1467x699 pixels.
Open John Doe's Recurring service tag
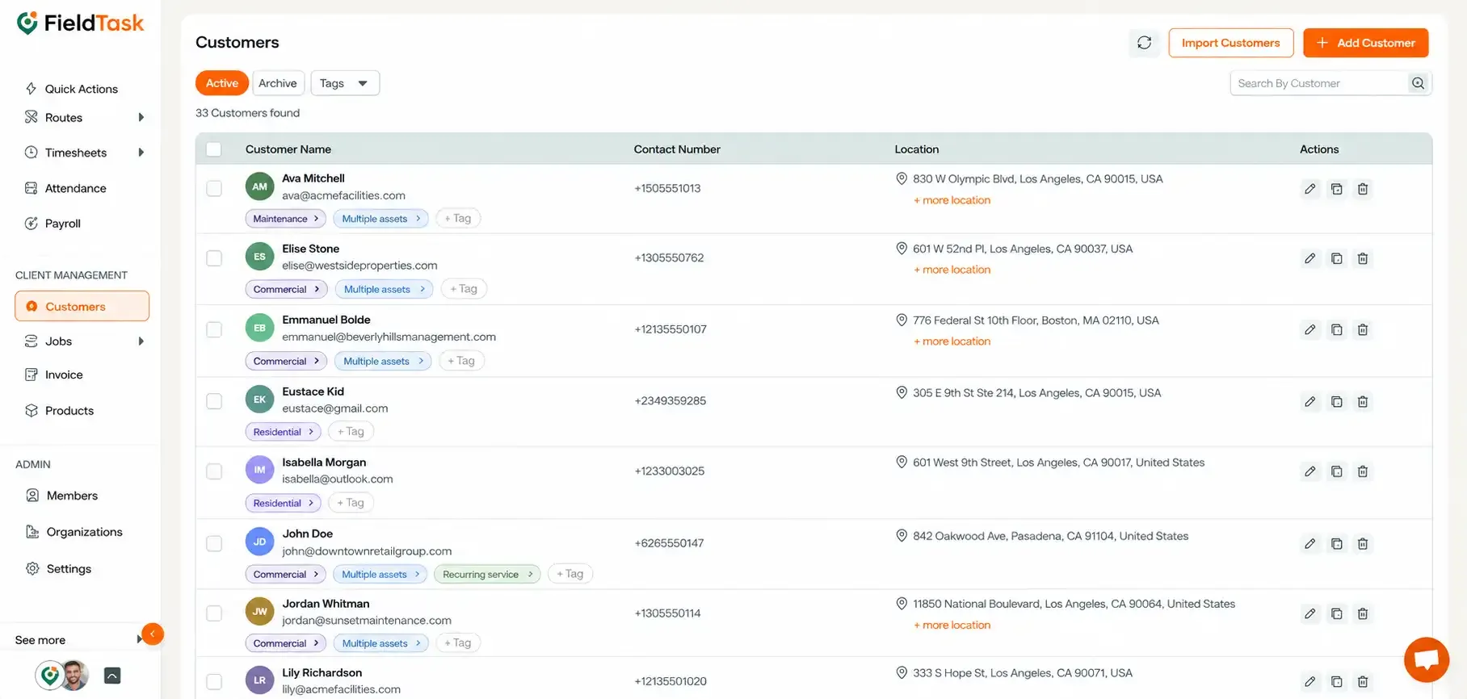488,574
